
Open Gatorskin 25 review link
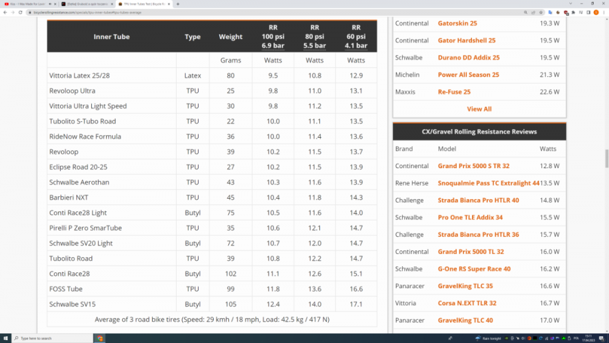click(x=457, y=23)
